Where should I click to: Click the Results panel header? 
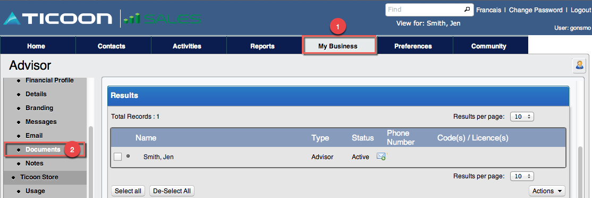[338, 96]
